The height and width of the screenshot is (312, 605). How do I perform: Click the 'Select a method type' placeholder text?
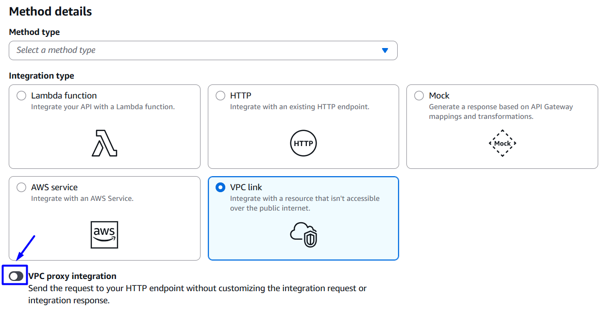(x=56, y=50)
